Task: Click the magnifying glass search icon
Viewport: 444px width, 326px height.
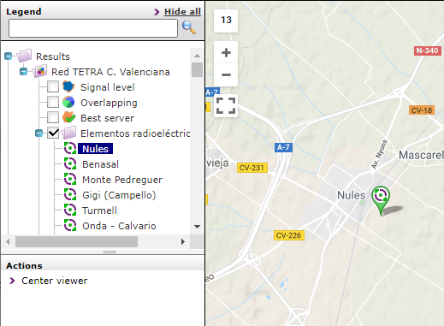Action: click(189, 27)
